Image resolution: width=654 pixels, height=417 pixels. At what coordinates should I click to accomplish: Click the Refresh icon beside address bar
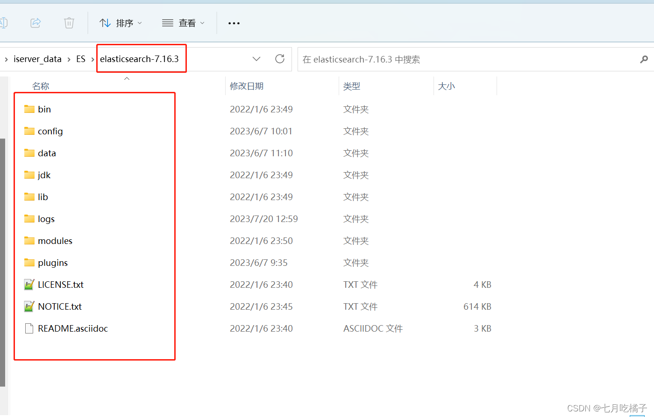(280, 59)
